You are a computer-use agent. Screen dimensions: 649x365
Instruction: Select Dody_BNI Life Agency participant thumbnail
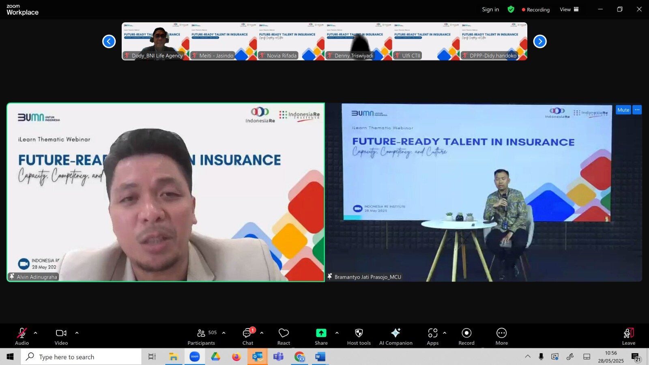point(156,41)
